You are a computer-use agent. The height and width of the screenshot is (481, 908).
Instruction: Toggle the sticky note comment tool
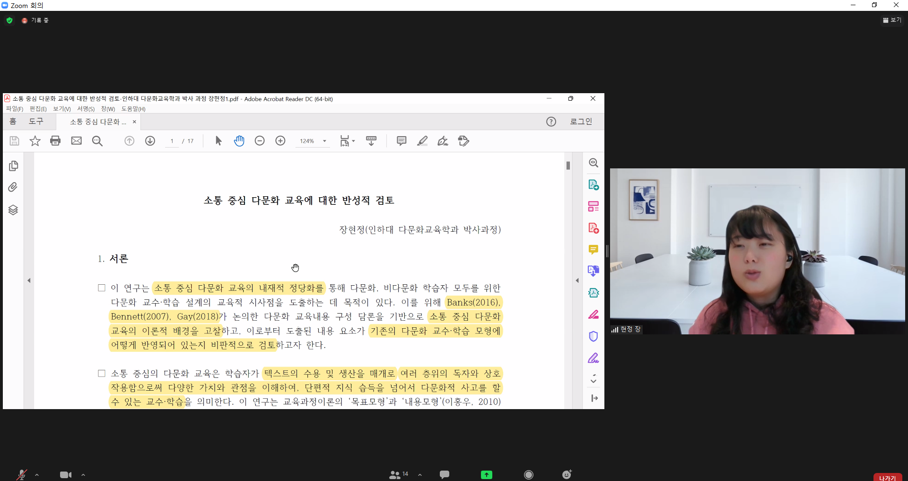(401, 140)
